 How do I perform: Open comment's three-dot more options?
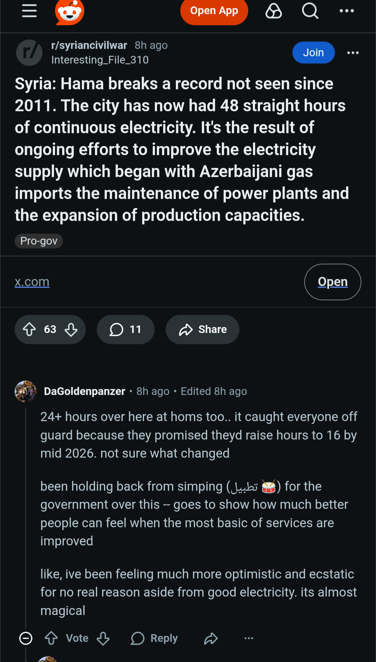[249, 638]
